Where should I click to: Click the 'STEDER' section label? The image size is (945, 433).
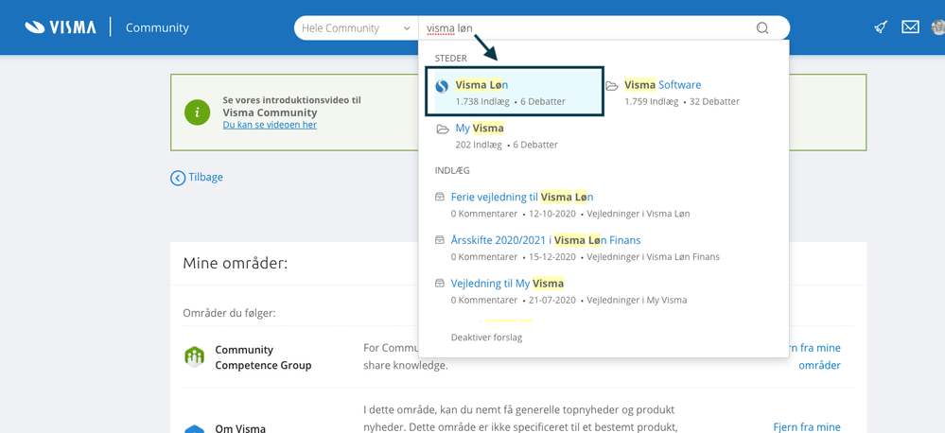450,59
